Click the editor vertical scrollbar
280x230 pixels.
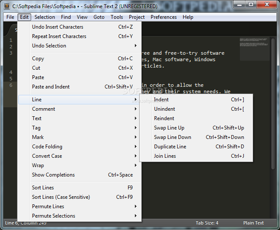pos(273,104)
